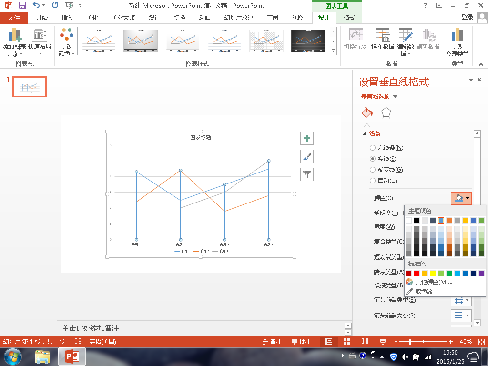Open 添加图表元素 (Add Chart Element)
The height and width of the screenshot is (366, 488).
14,42
